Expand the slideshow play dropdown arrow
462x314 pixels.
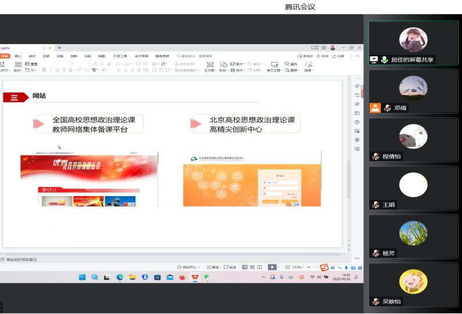click(278, 267)
